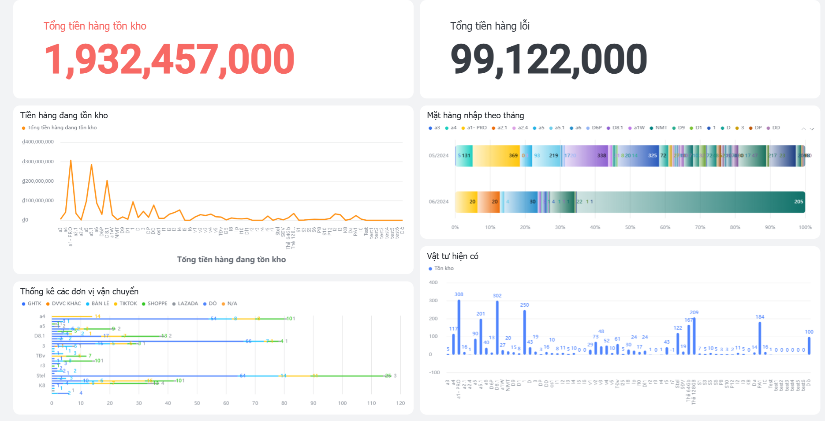Image resolution: width=825 pixels, height=421 pixels.
Task: Click highest peak of inventory value line
Action: click(x=71, y=160)
